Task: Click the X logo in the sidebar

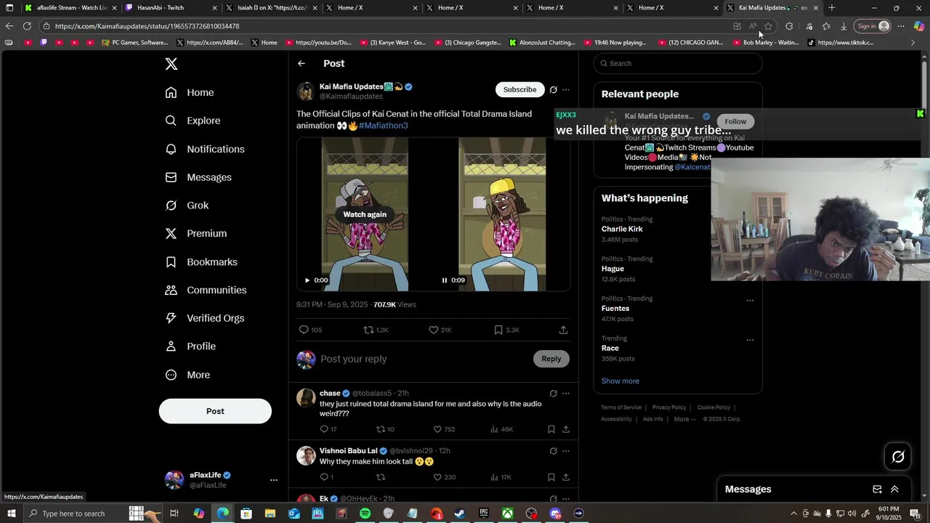Action: click(171, 64)
